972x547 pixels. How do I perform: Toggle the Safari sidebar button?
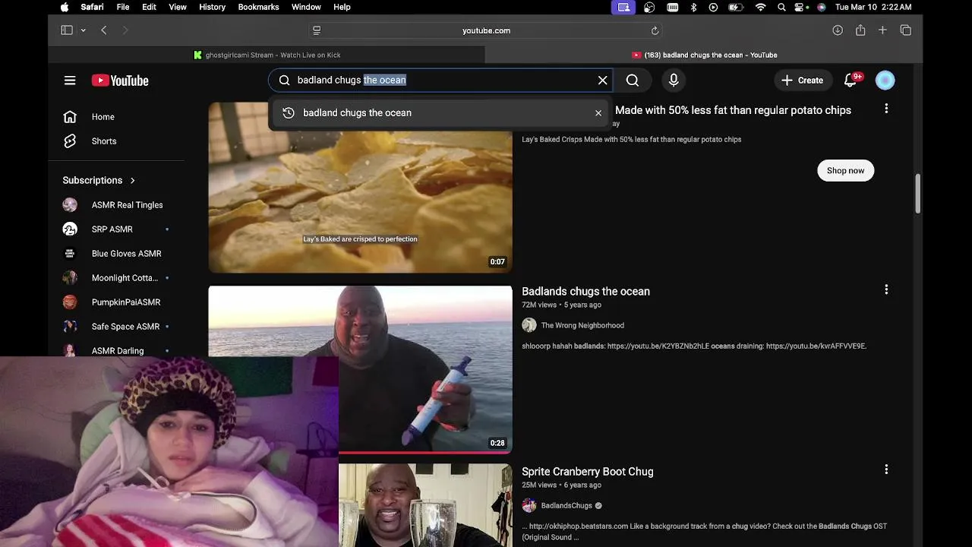[67, 30]
